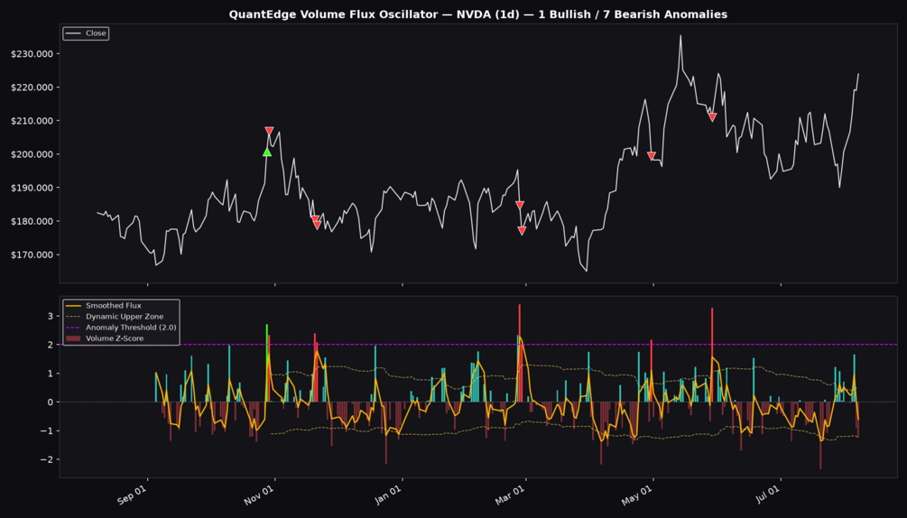Click the $210.000 price axis label
The image size is (907, 518).
(x=32, y=121)
